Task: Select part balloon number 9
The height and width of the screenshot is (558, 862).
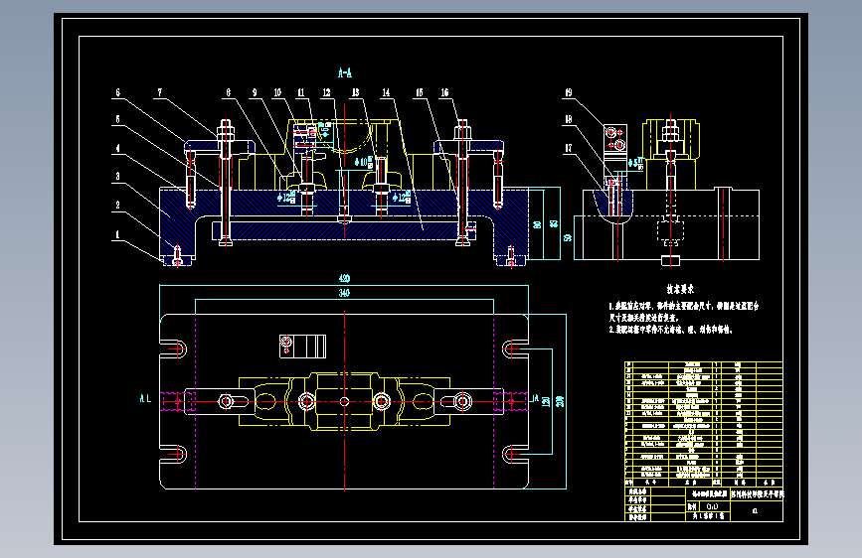Action: click(255, 92)
